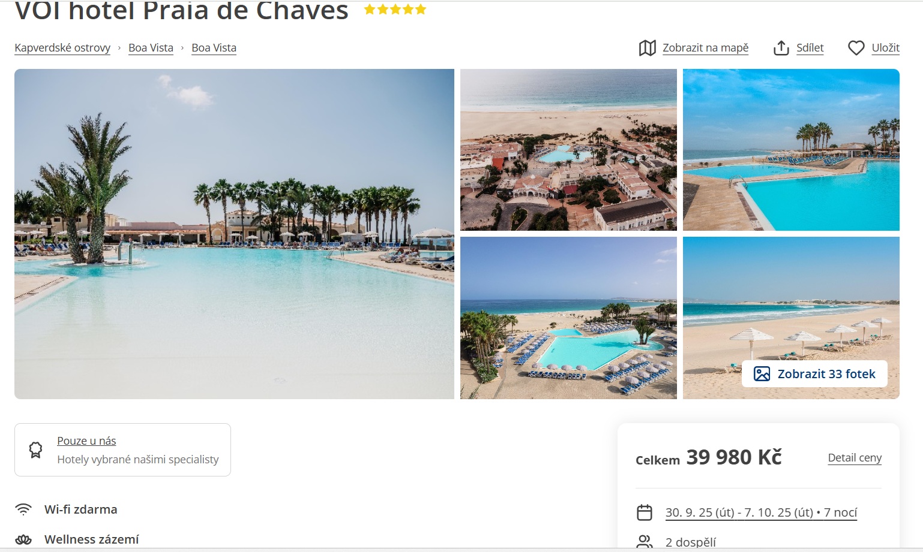Open the large main pool photo
This screenshot has height=552, width=923.
coord(234,234)
